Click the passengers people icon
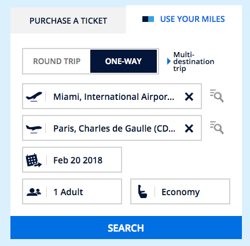Image resolution: width=250 pixels, height=246 pixels. pyautogui.click(x=34, y=192)
